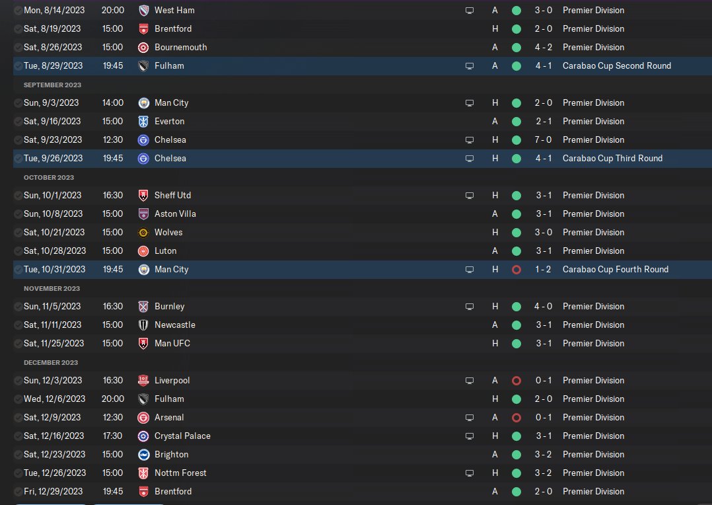
Task: Open the Nottm Forest team link
Action: click(x=180, y=473)
